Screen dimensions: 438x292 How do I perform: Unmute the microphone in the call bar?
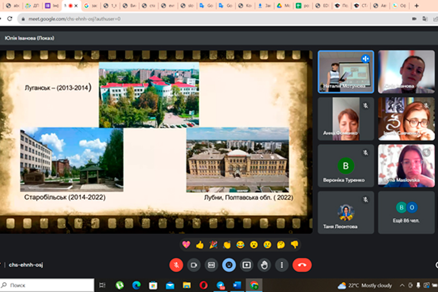176,265
